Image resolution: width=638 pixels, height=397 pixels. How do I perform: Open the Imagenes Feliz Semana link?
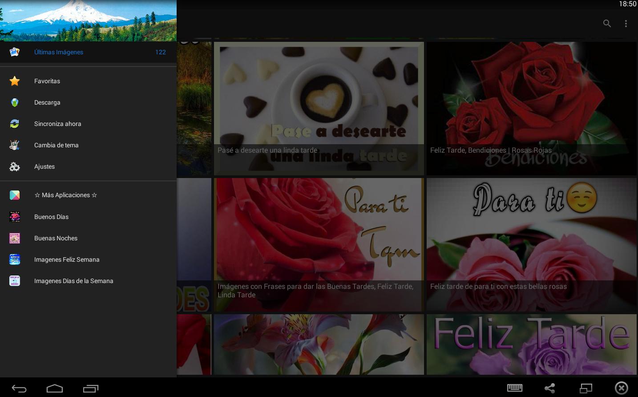[88, 259]
